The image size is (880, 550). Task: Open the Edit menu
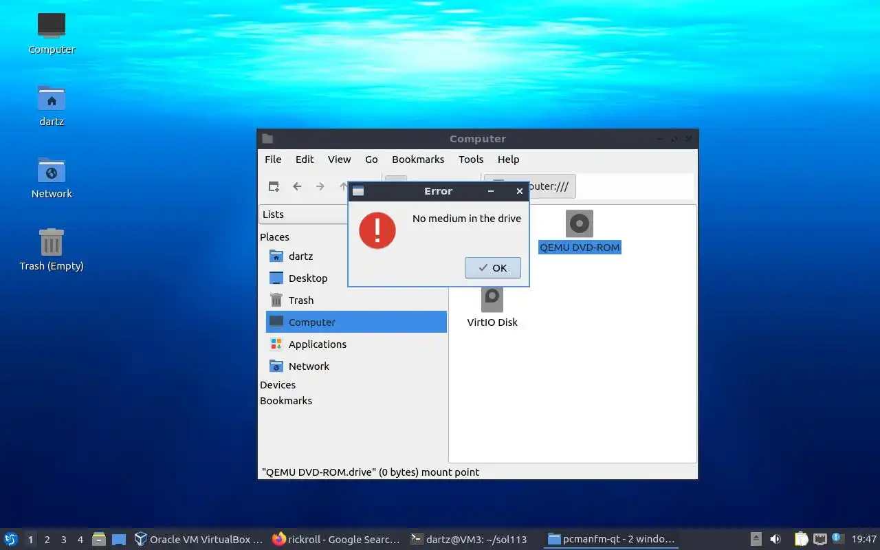[x=305, y=159]
